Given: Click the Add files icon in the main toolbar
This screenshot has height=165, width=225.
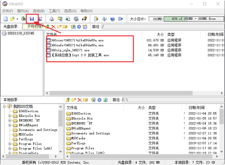Looking at the screenshot, I should [96, 19].
